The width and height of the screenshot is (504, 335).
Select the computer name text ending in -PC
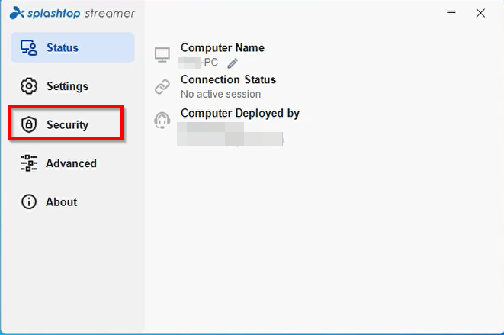click(198, 62)
